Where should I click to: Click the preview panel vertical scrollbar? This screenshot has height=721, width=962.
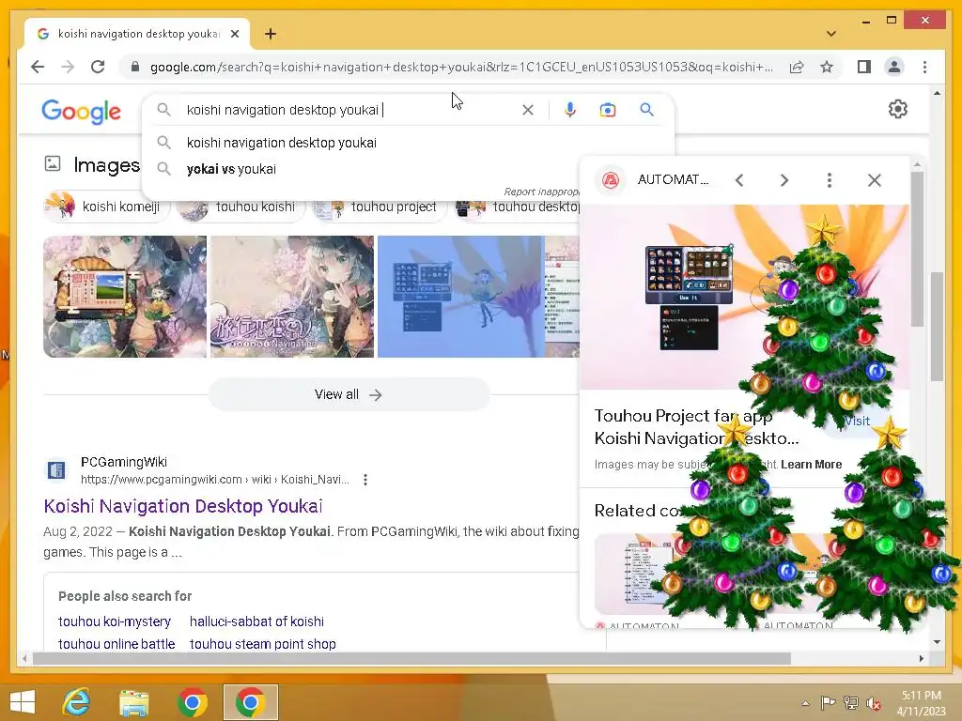[917, 248]
